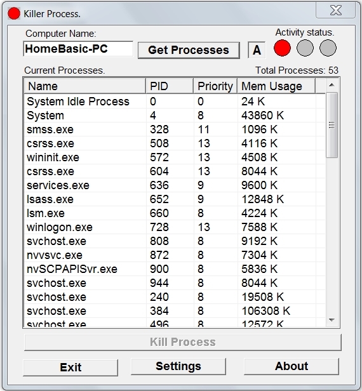362x391 pixels.
Task: Click the 'A' button beside Get Processes
Action: click(257, 50)
